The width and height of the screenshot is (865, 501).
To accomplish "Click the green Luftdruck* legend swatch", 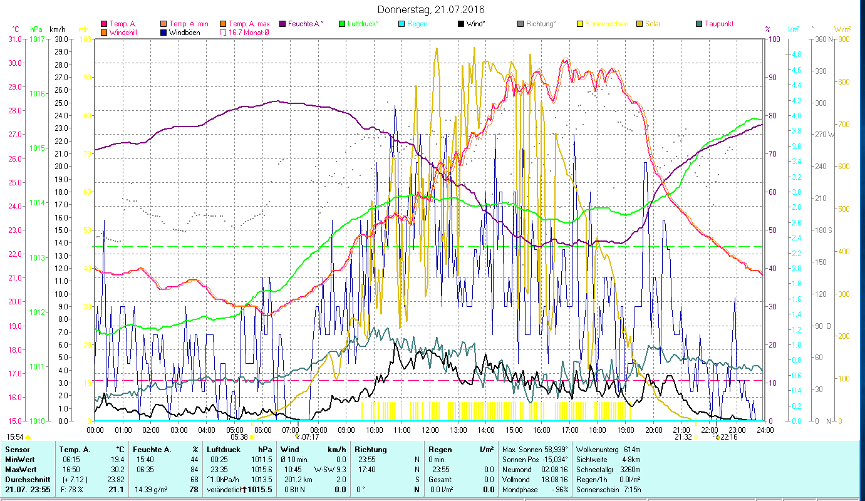I will tap(342, 24).
